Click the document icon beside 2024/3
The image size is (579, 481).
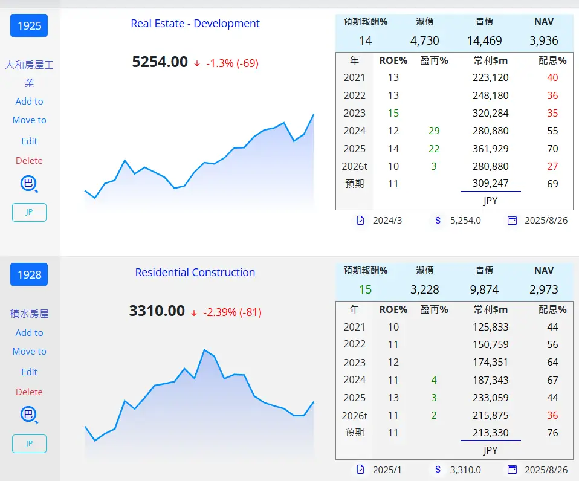[360, 221]
